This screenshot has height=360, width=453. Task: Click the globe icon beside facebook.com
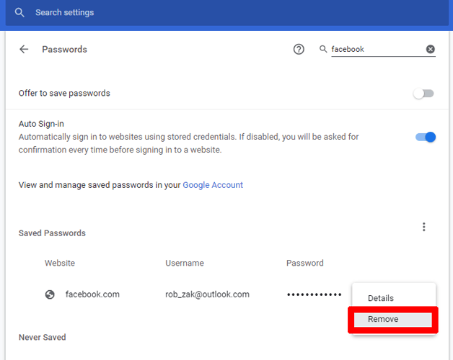click(50, 294)
